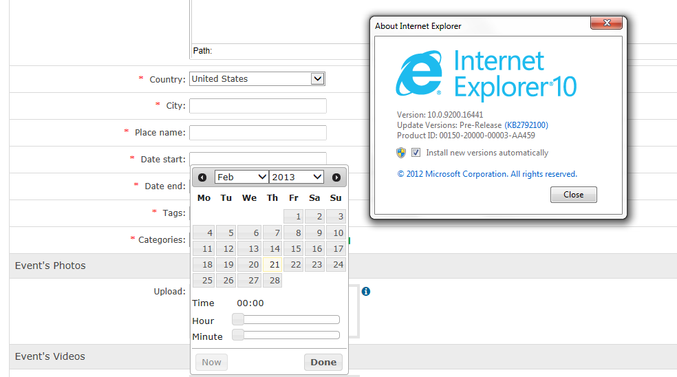Screen dimensions: 677x377
Task: Select day 21 in the calendar
Action: (x=272, y=265)
